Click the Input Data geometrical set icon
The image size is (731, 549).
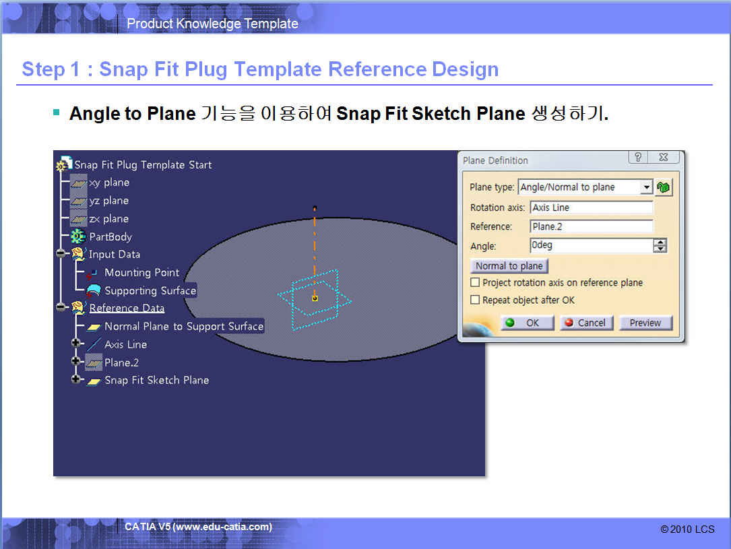(78, 255)
